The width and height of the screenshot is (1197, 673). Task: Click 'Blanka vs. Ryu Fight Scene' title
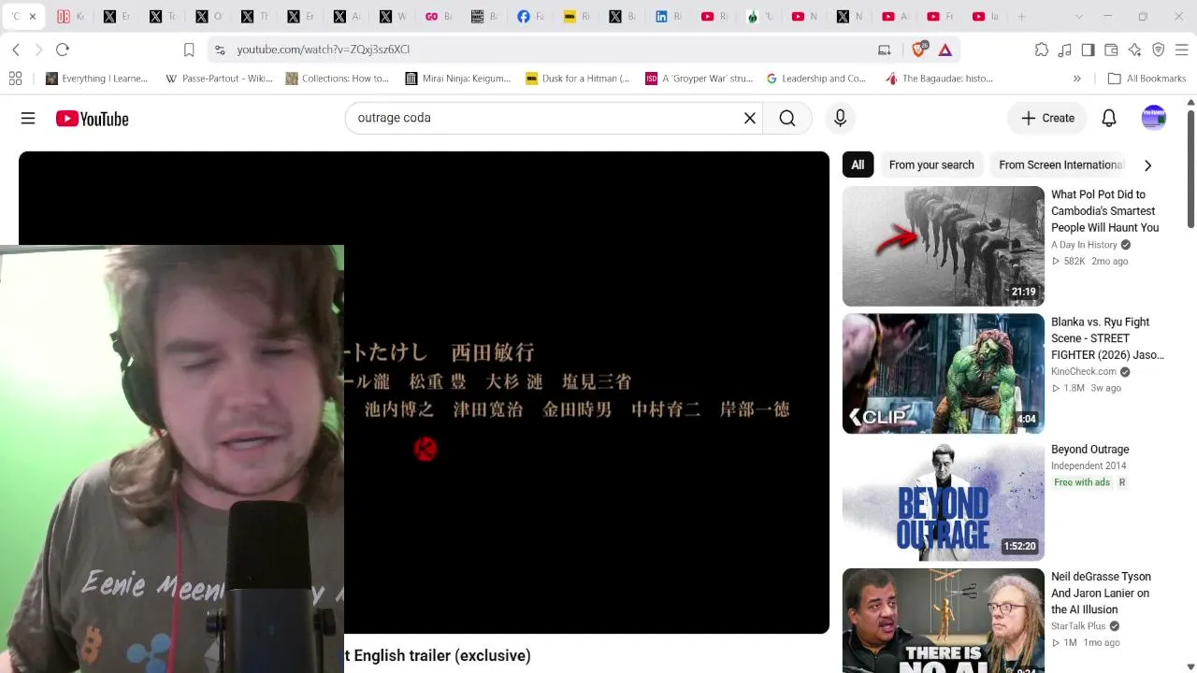point(1107,338)
